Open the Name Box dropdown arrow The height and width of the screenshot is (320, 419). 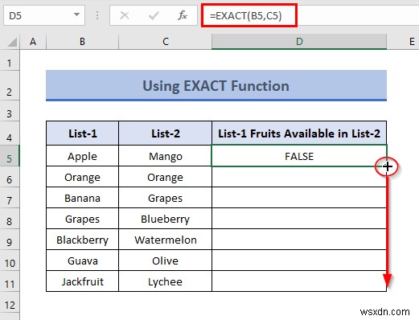pos(77,14)
